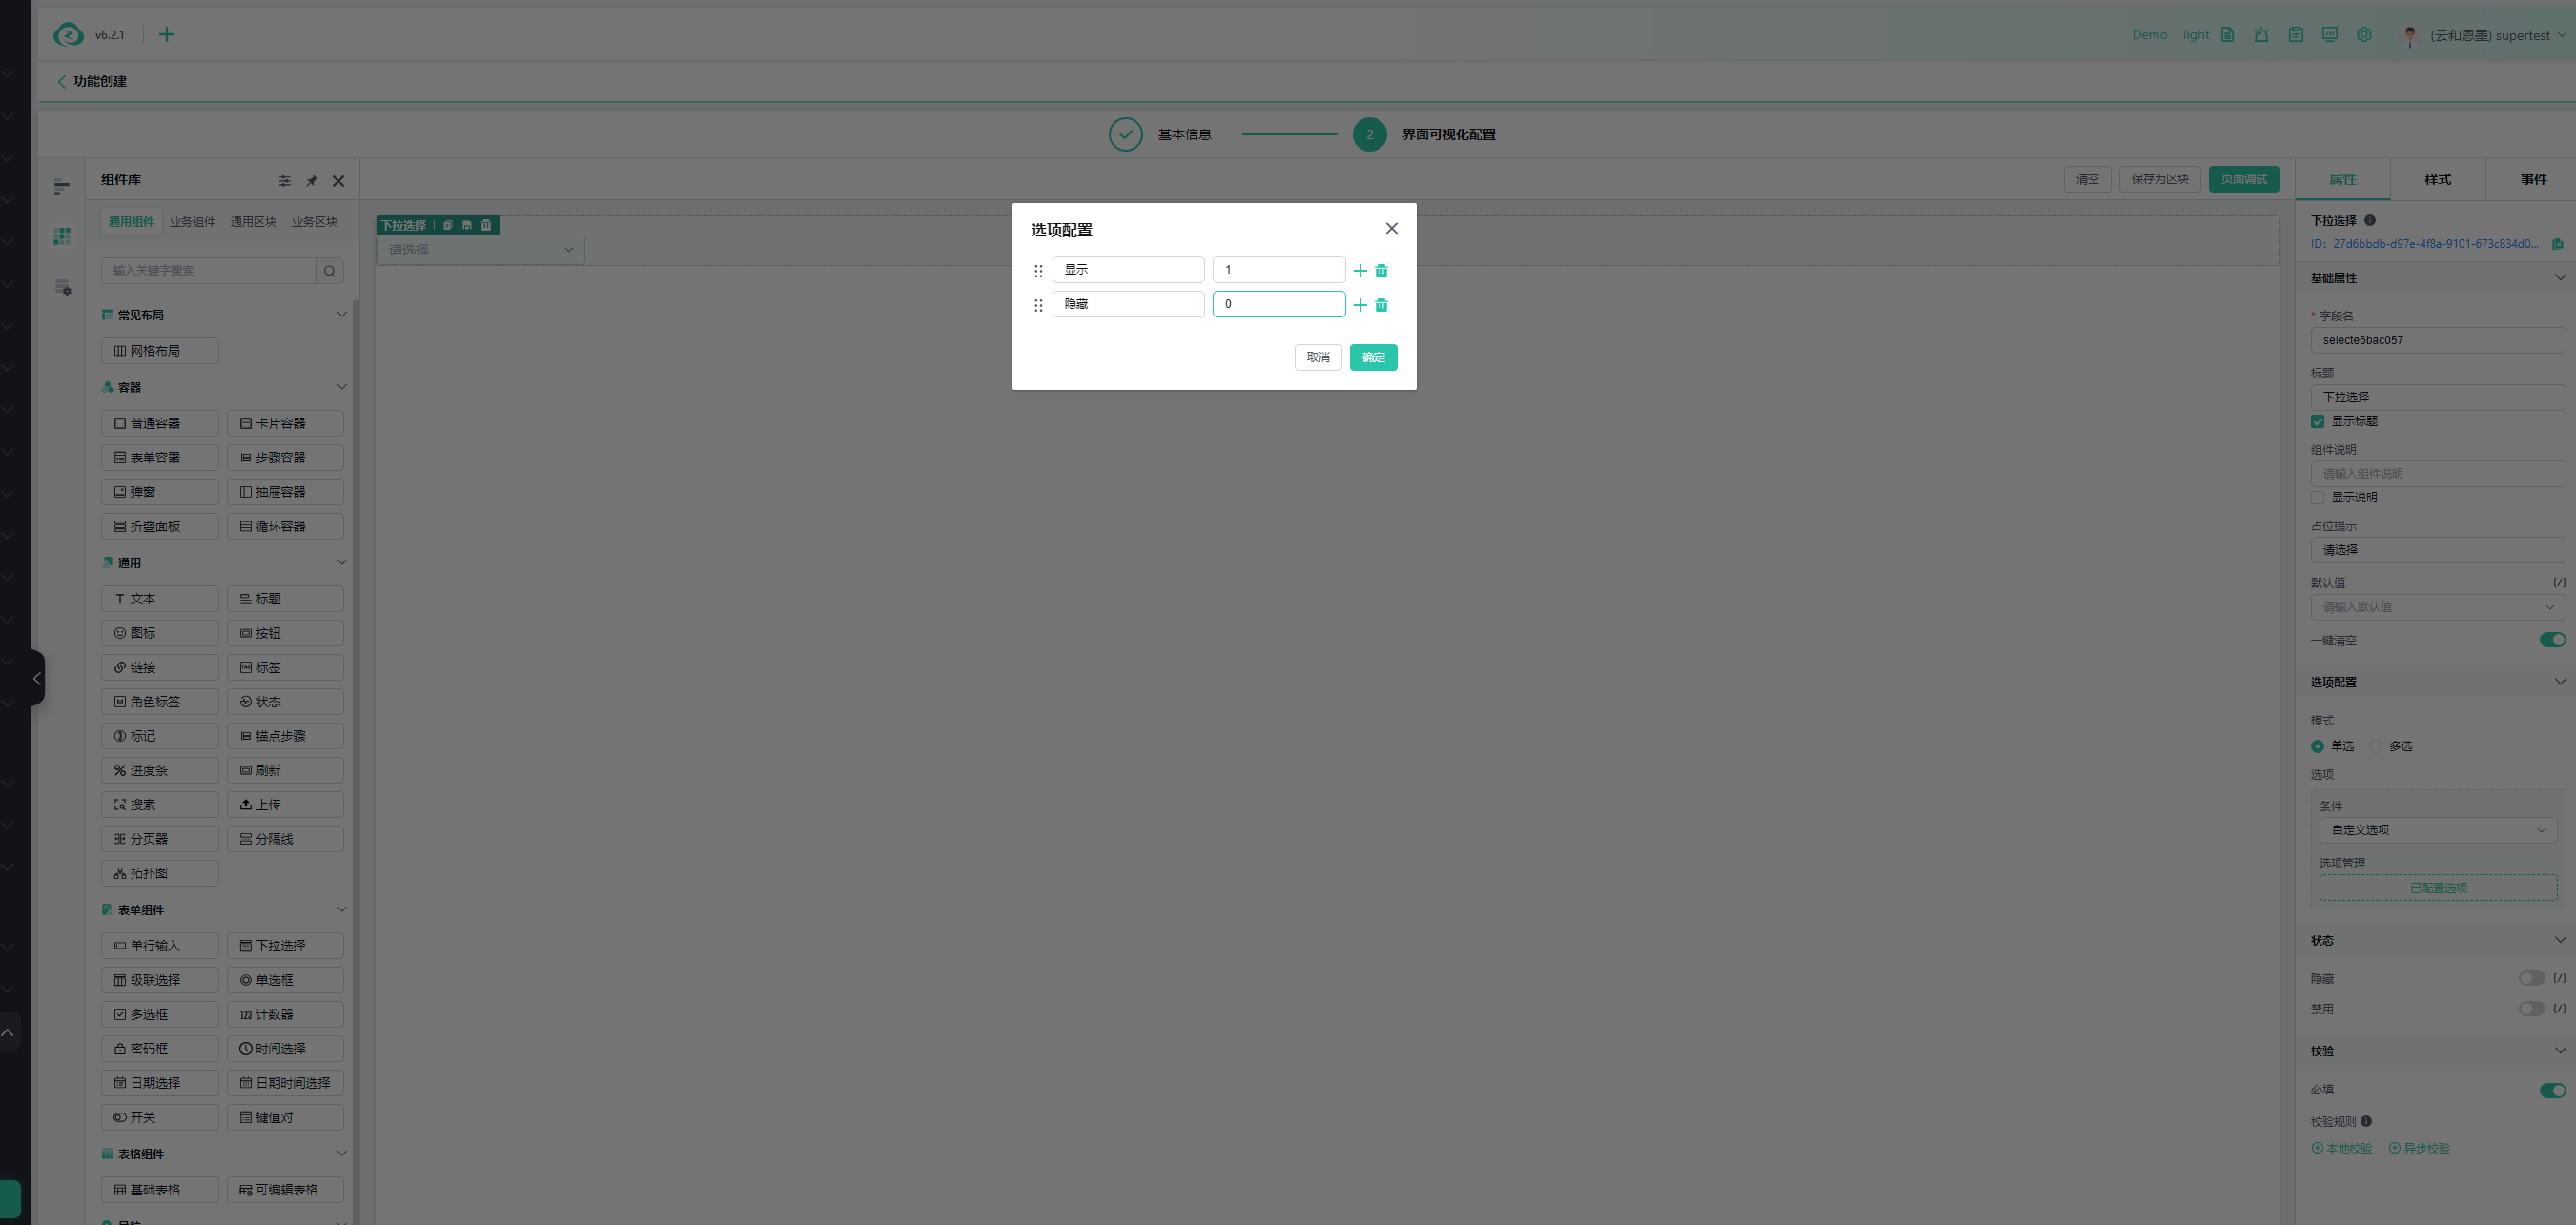
Task: Open the settings gear in header
Action: click(x=2364, y=35)
